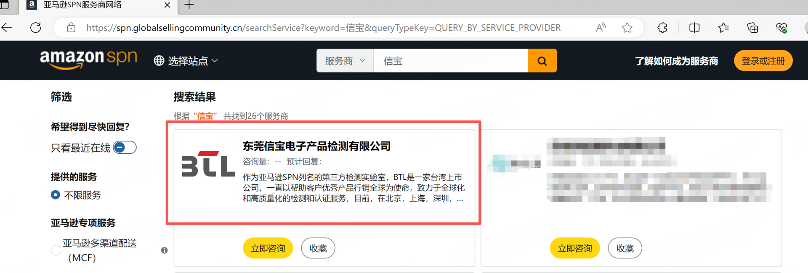
Task: Reload the page with refresh icon
Action: [36, 28]
